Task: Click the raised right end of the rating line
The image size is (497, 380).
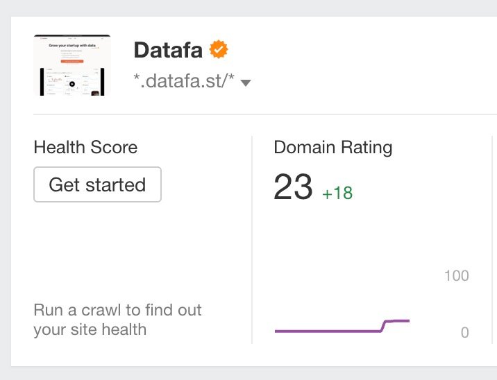Action: (x=407, y=320)
